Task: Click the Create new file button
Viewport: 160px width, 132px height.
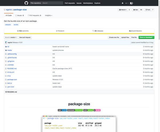Action: pyautogui.click(x=114, y=38)
